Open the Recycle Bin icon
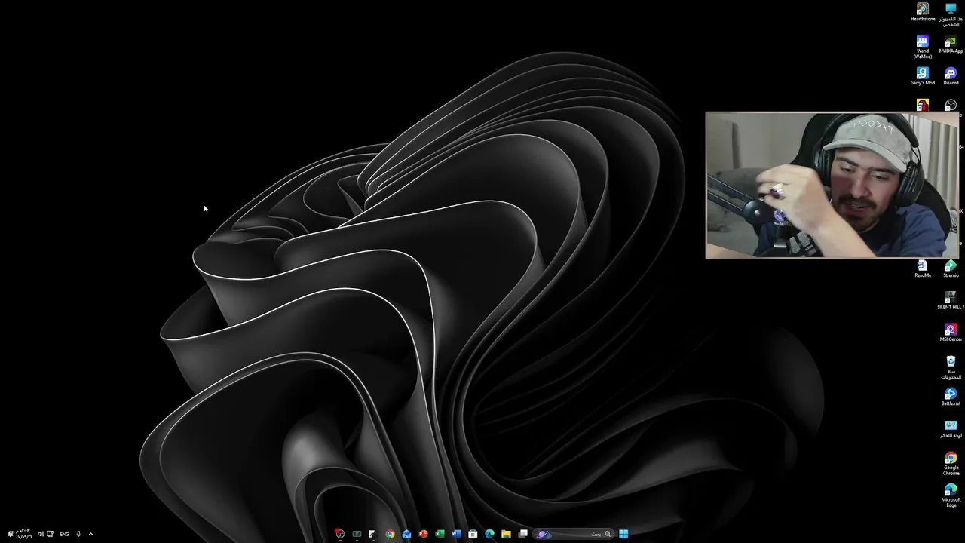Viewport: 965px width, 543px height. [x=951, y=367]
